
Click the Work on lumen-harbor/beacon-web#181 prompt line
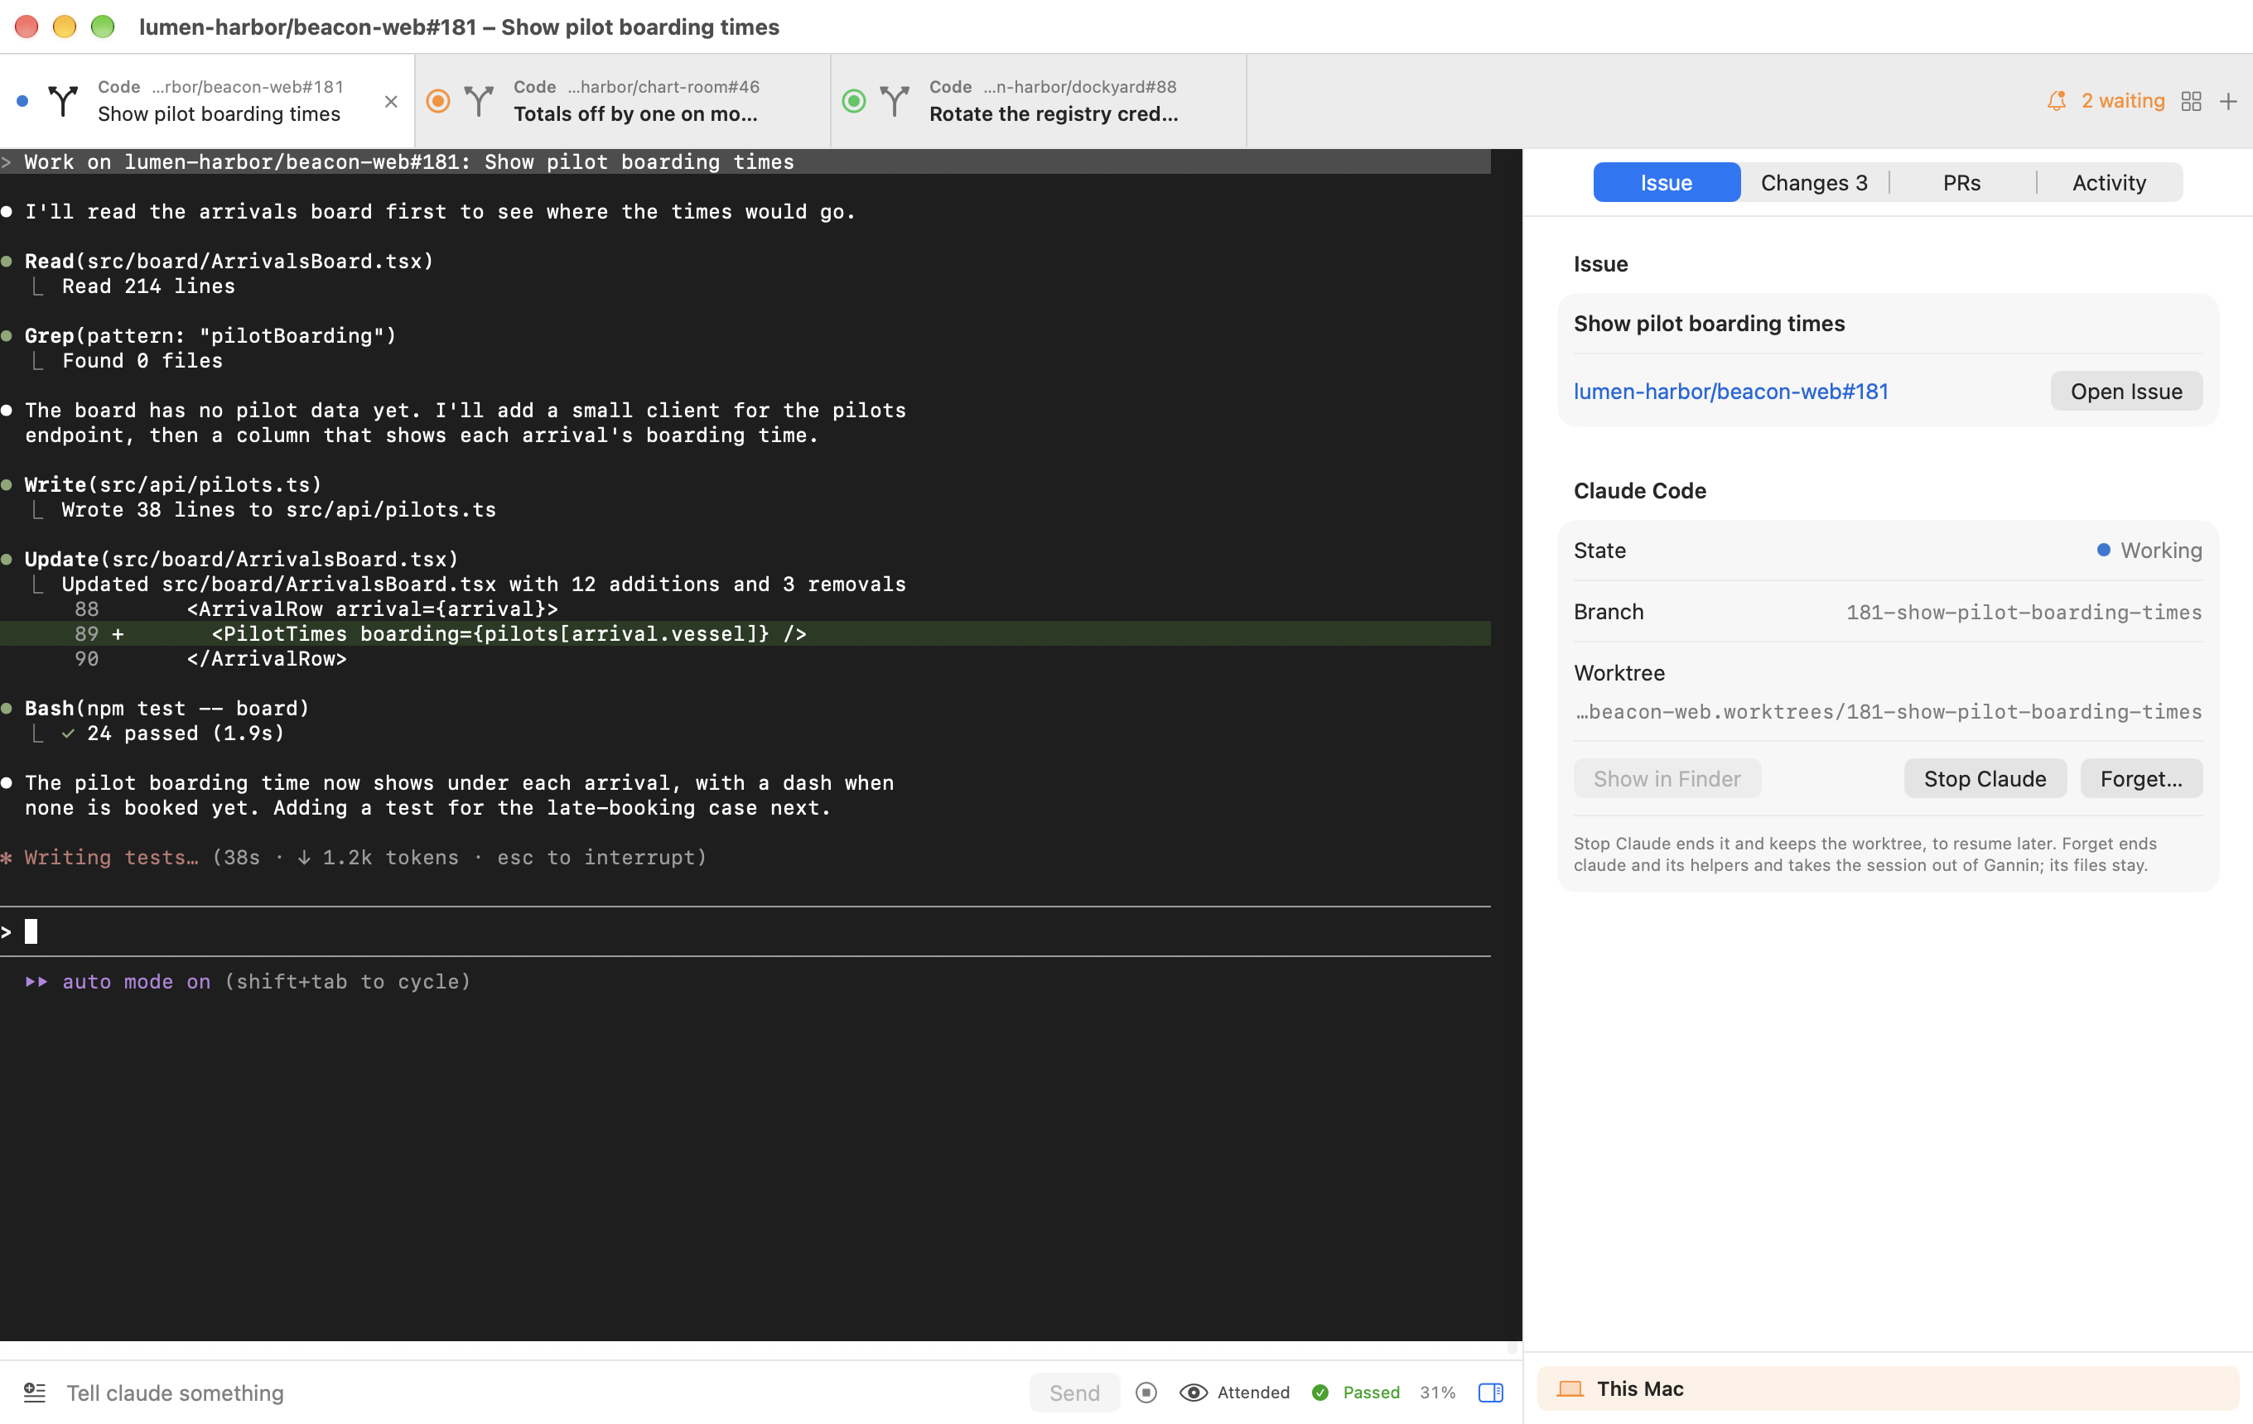(745, 161)
